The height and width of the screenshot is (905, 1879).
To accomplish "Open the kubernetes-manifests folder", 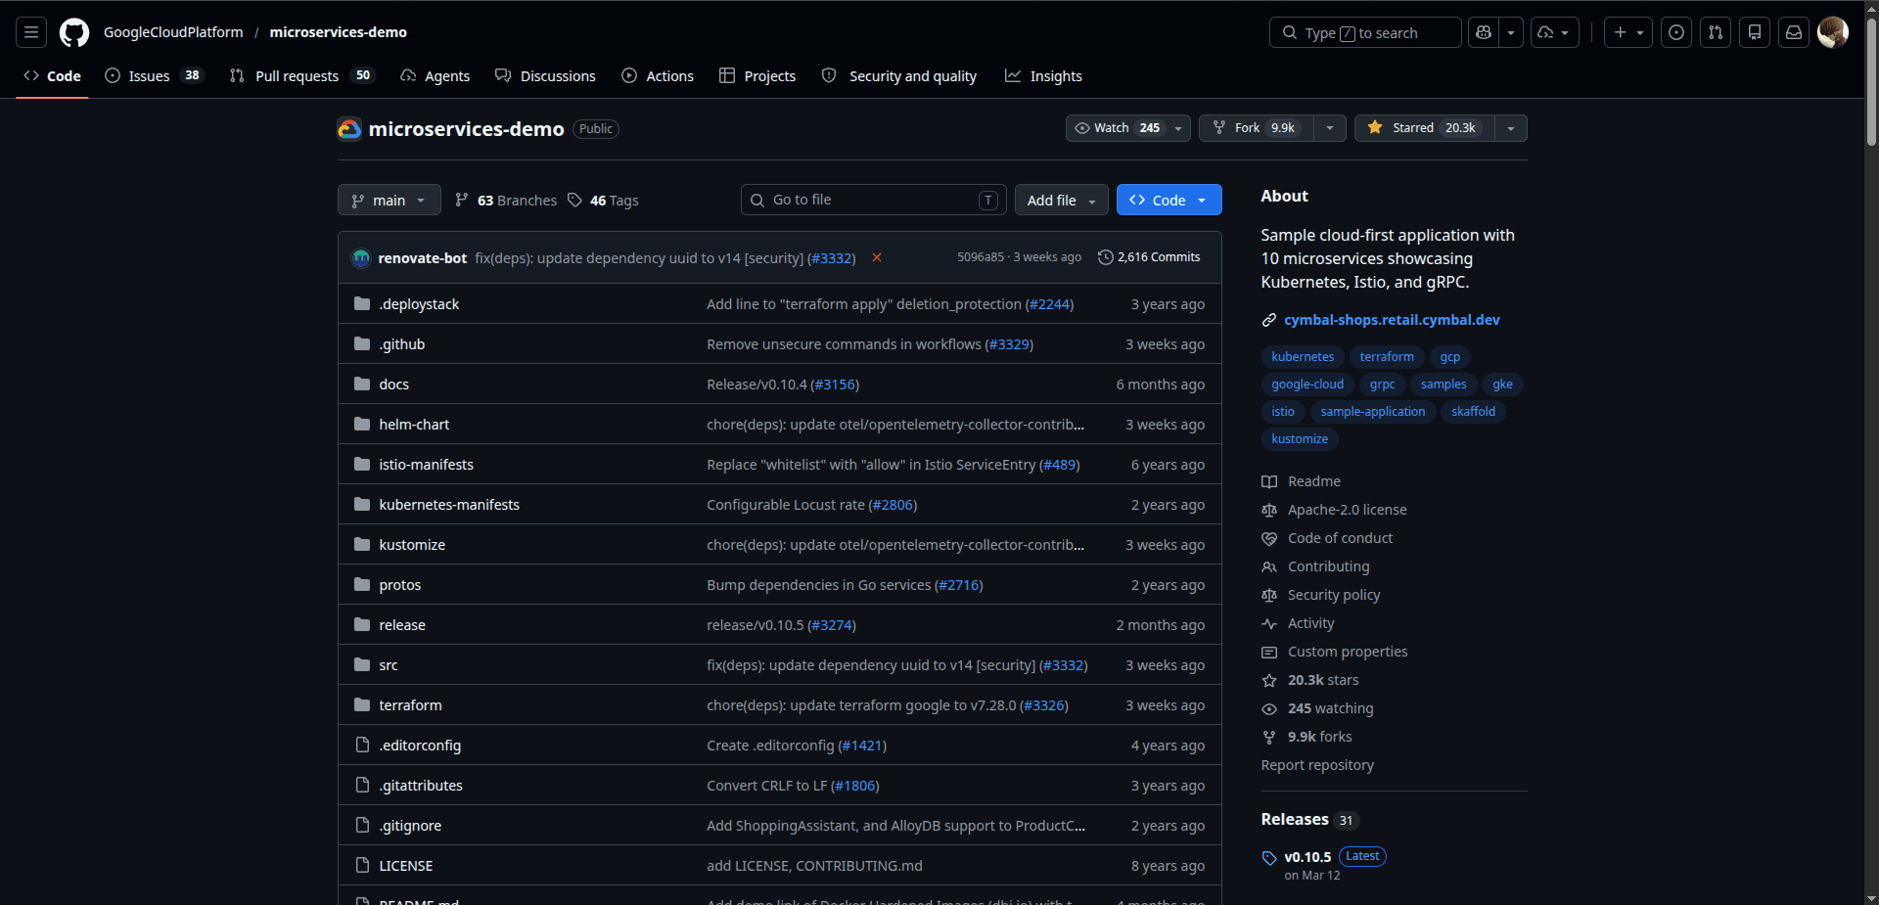I will (x=449, y=505).
